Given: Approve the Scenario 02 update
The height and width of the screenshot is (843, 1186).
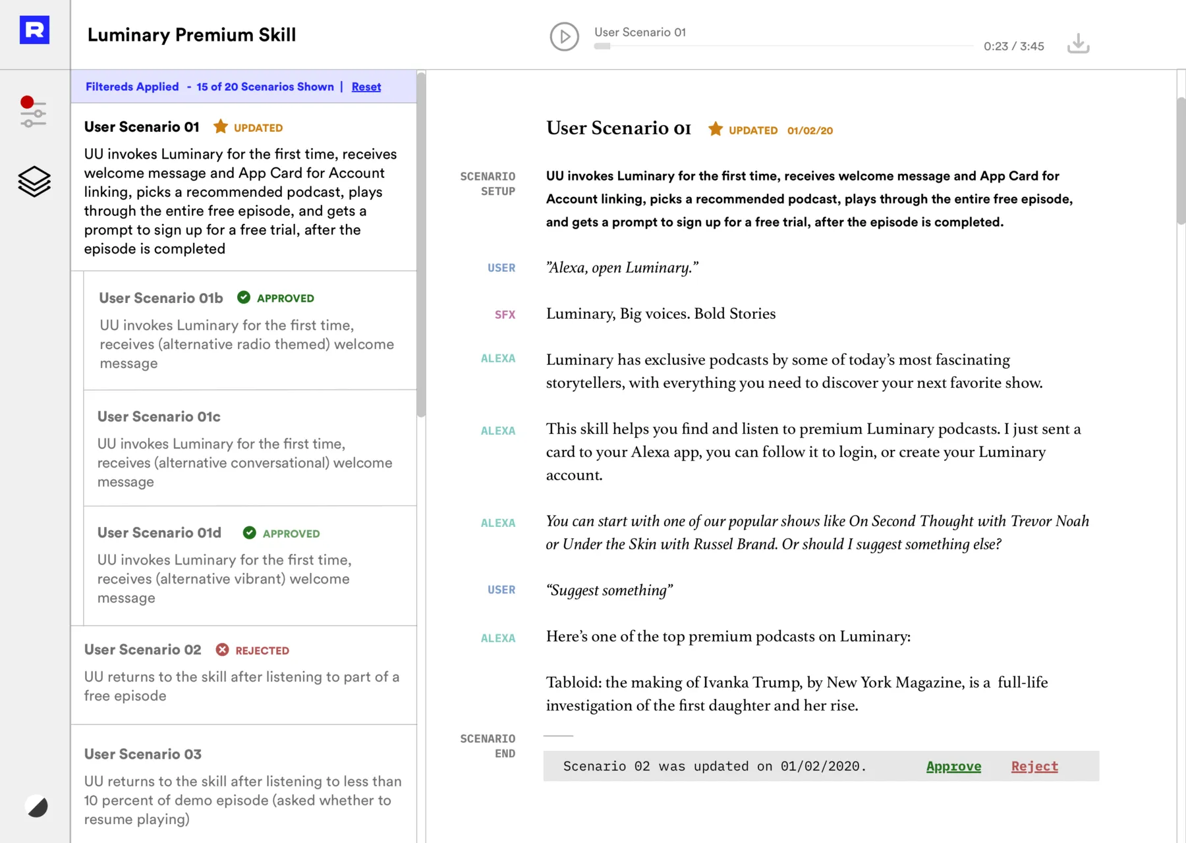Looking at the screenshot, I should (953, 766).
